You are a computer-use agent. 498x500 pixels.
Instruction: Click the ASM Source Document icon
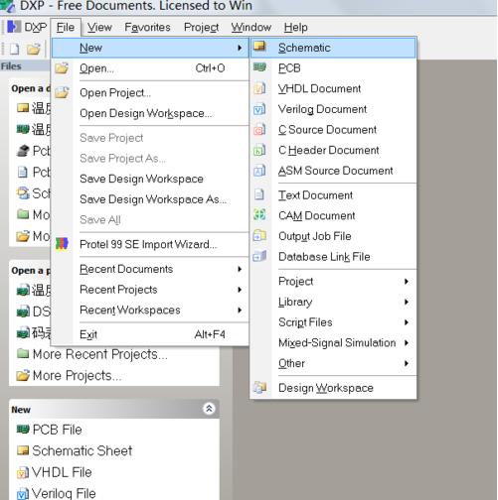coord(259,171)
